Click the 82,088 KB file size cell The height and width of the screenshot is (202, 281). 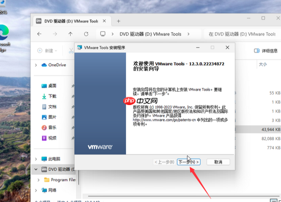click(x=271, y=139)
